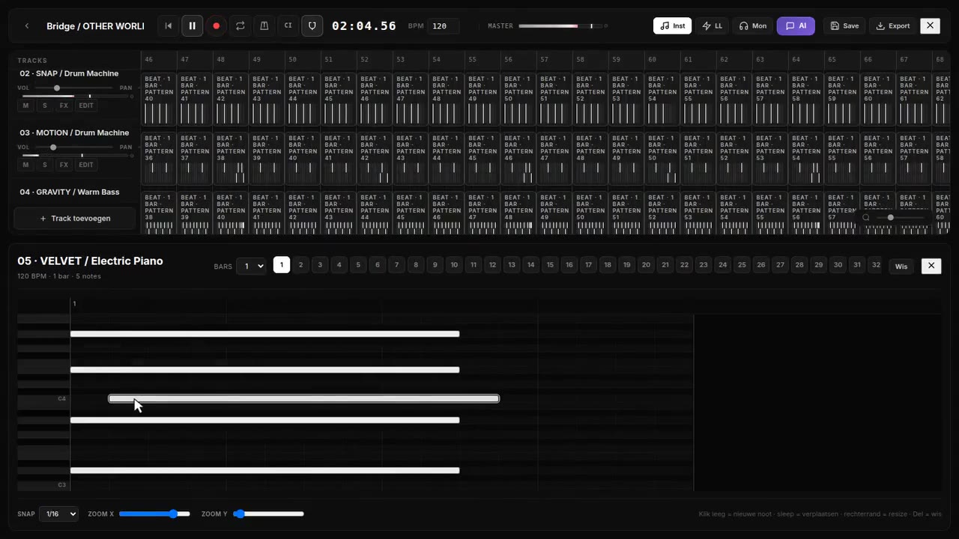Edit the 02 SNAP track
The width and height of the screenshot is (959, 539).
[86, 106]
